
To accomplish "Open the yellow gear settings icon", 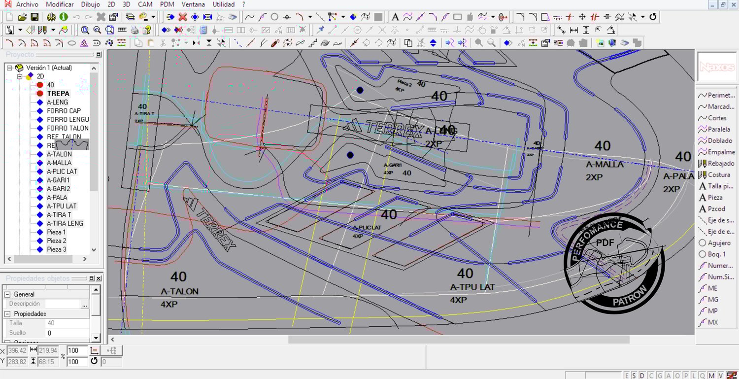I will 51,17.
